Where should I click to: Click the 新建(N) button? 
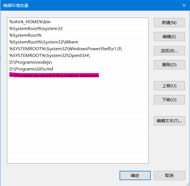click(x=169, y=23)
